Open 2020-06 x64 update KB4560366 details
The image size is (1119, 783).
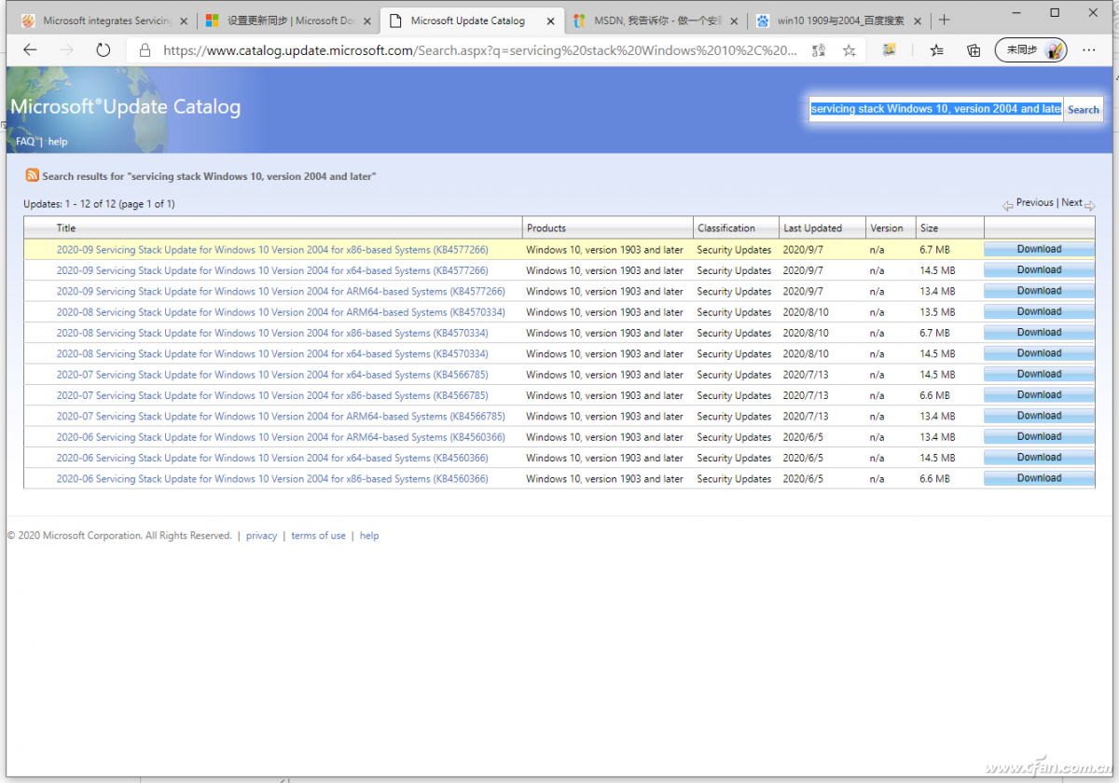[272, 459]
